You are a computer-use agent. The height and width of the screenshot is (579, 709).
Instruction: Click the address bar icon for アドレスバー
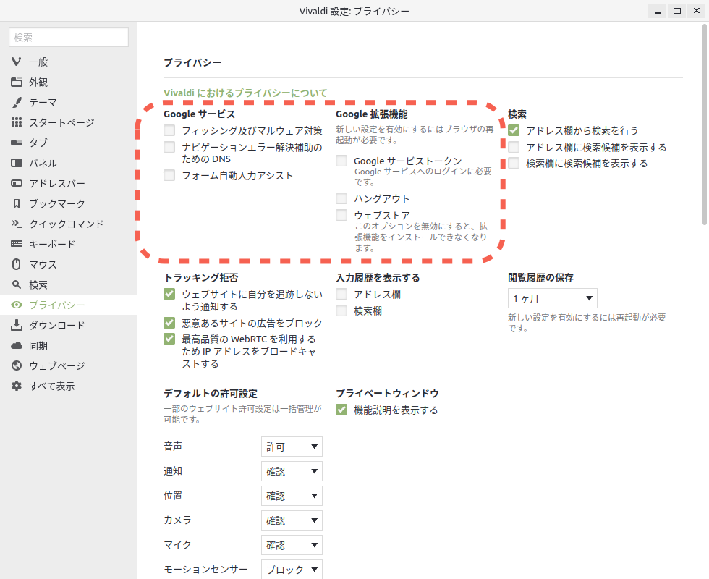(x=16, y=183)
